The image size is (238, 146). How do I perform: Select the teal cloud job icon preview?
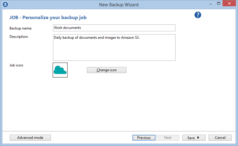pyautogui.click(x=60, y=70)
